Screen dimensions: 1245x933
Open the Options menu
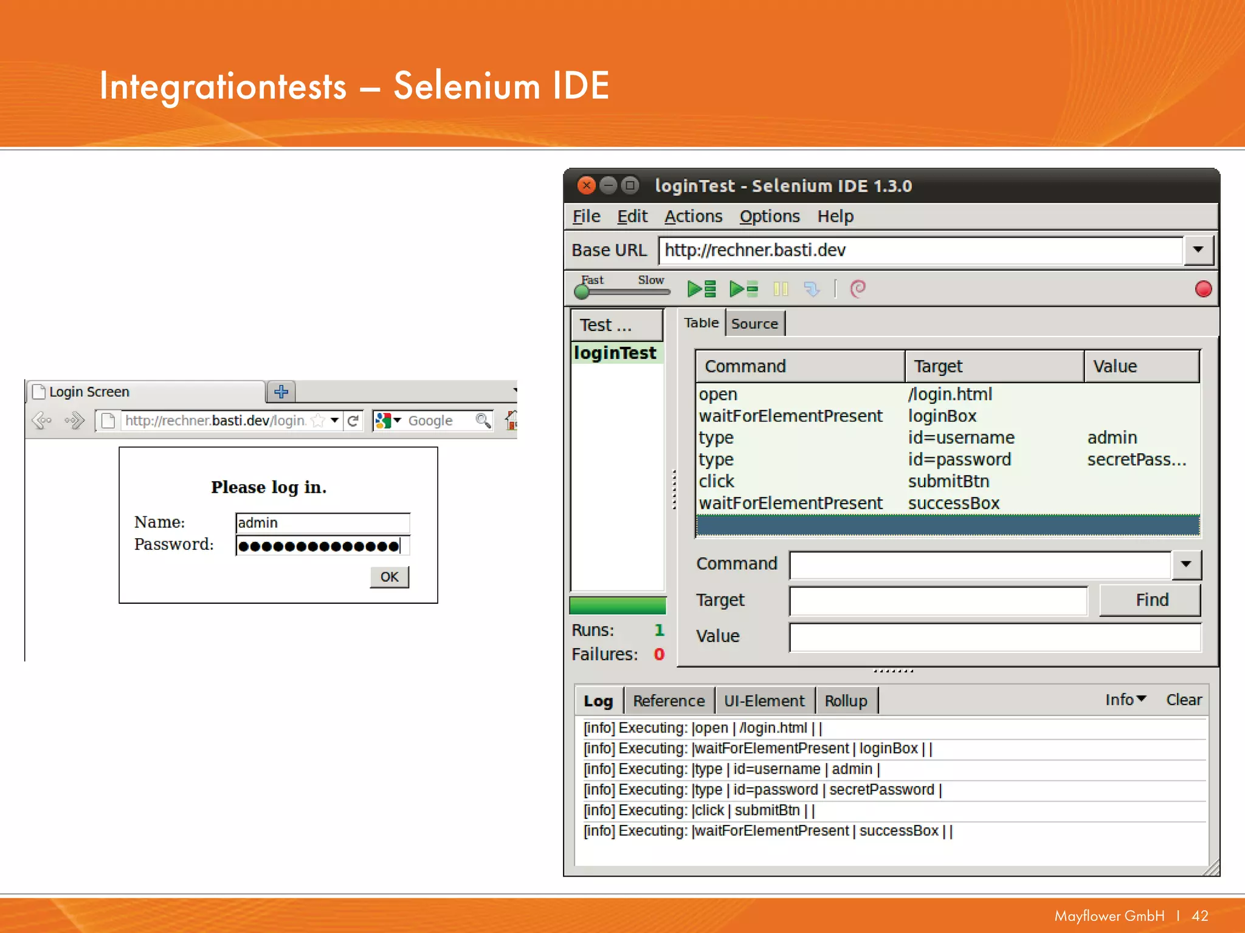[x=770, y=216]
